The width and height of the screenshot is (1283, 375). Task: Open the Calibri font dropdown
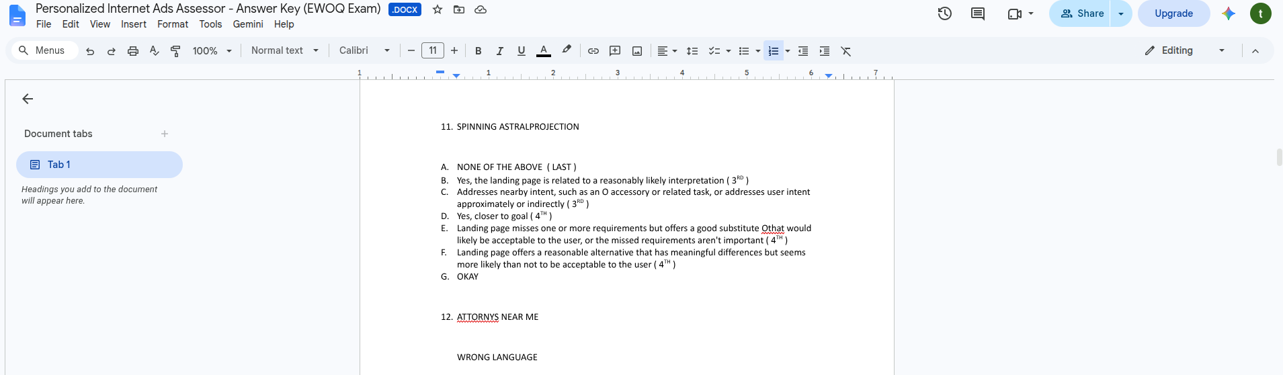point(364,50)
